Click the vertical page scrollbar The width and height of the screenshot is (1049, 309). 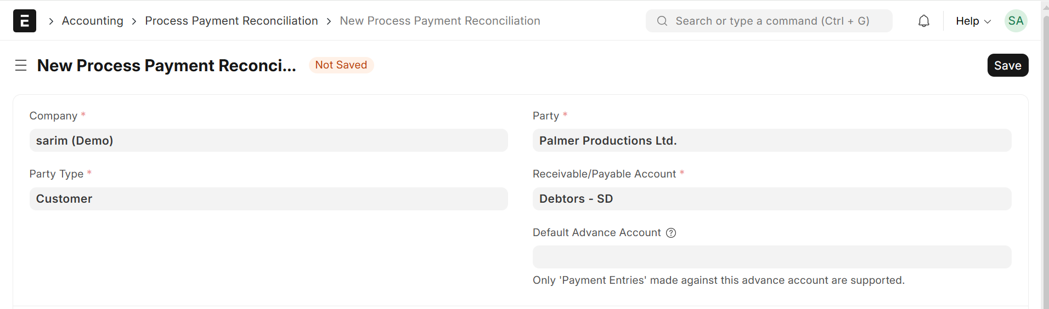coord(1045,164)
